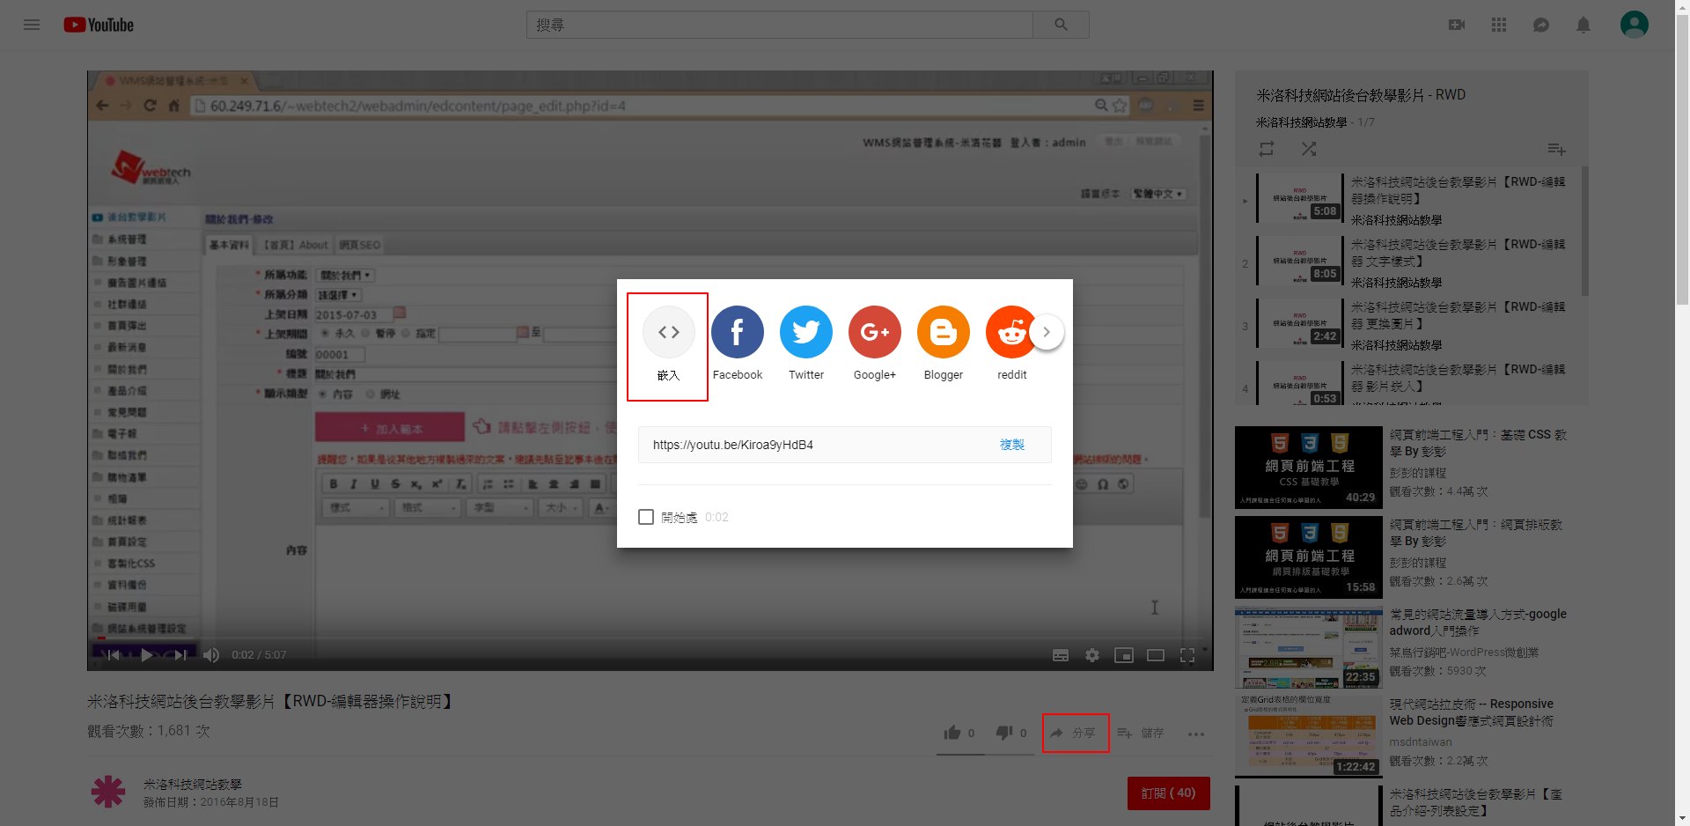This screenshot has width=1690, height=826.
Task: Show more share options arrow
Action: 1047,332
